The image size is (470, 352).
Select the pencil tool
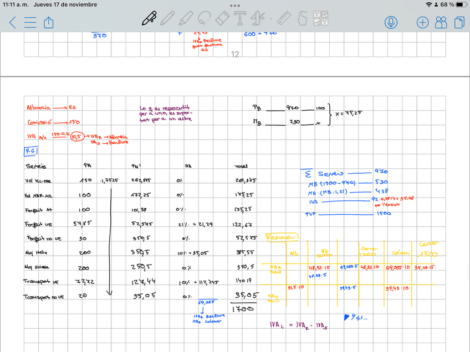pos(167,19)
